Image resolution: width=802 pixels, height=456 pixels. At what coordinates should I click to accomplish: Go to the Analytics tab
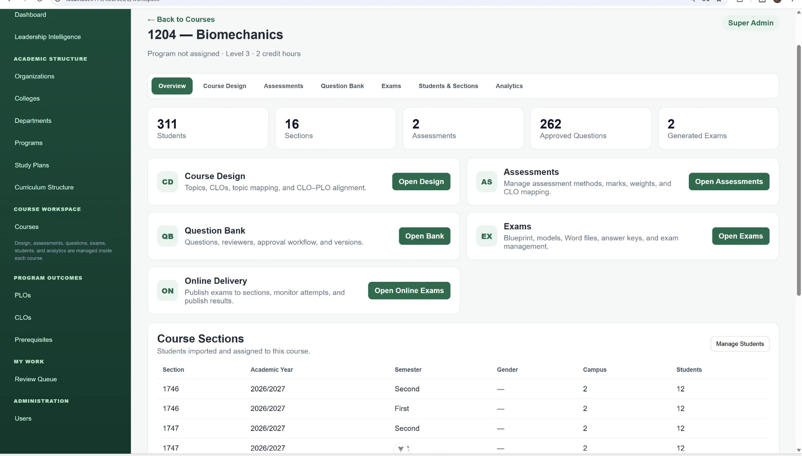[x=509, y=86]
